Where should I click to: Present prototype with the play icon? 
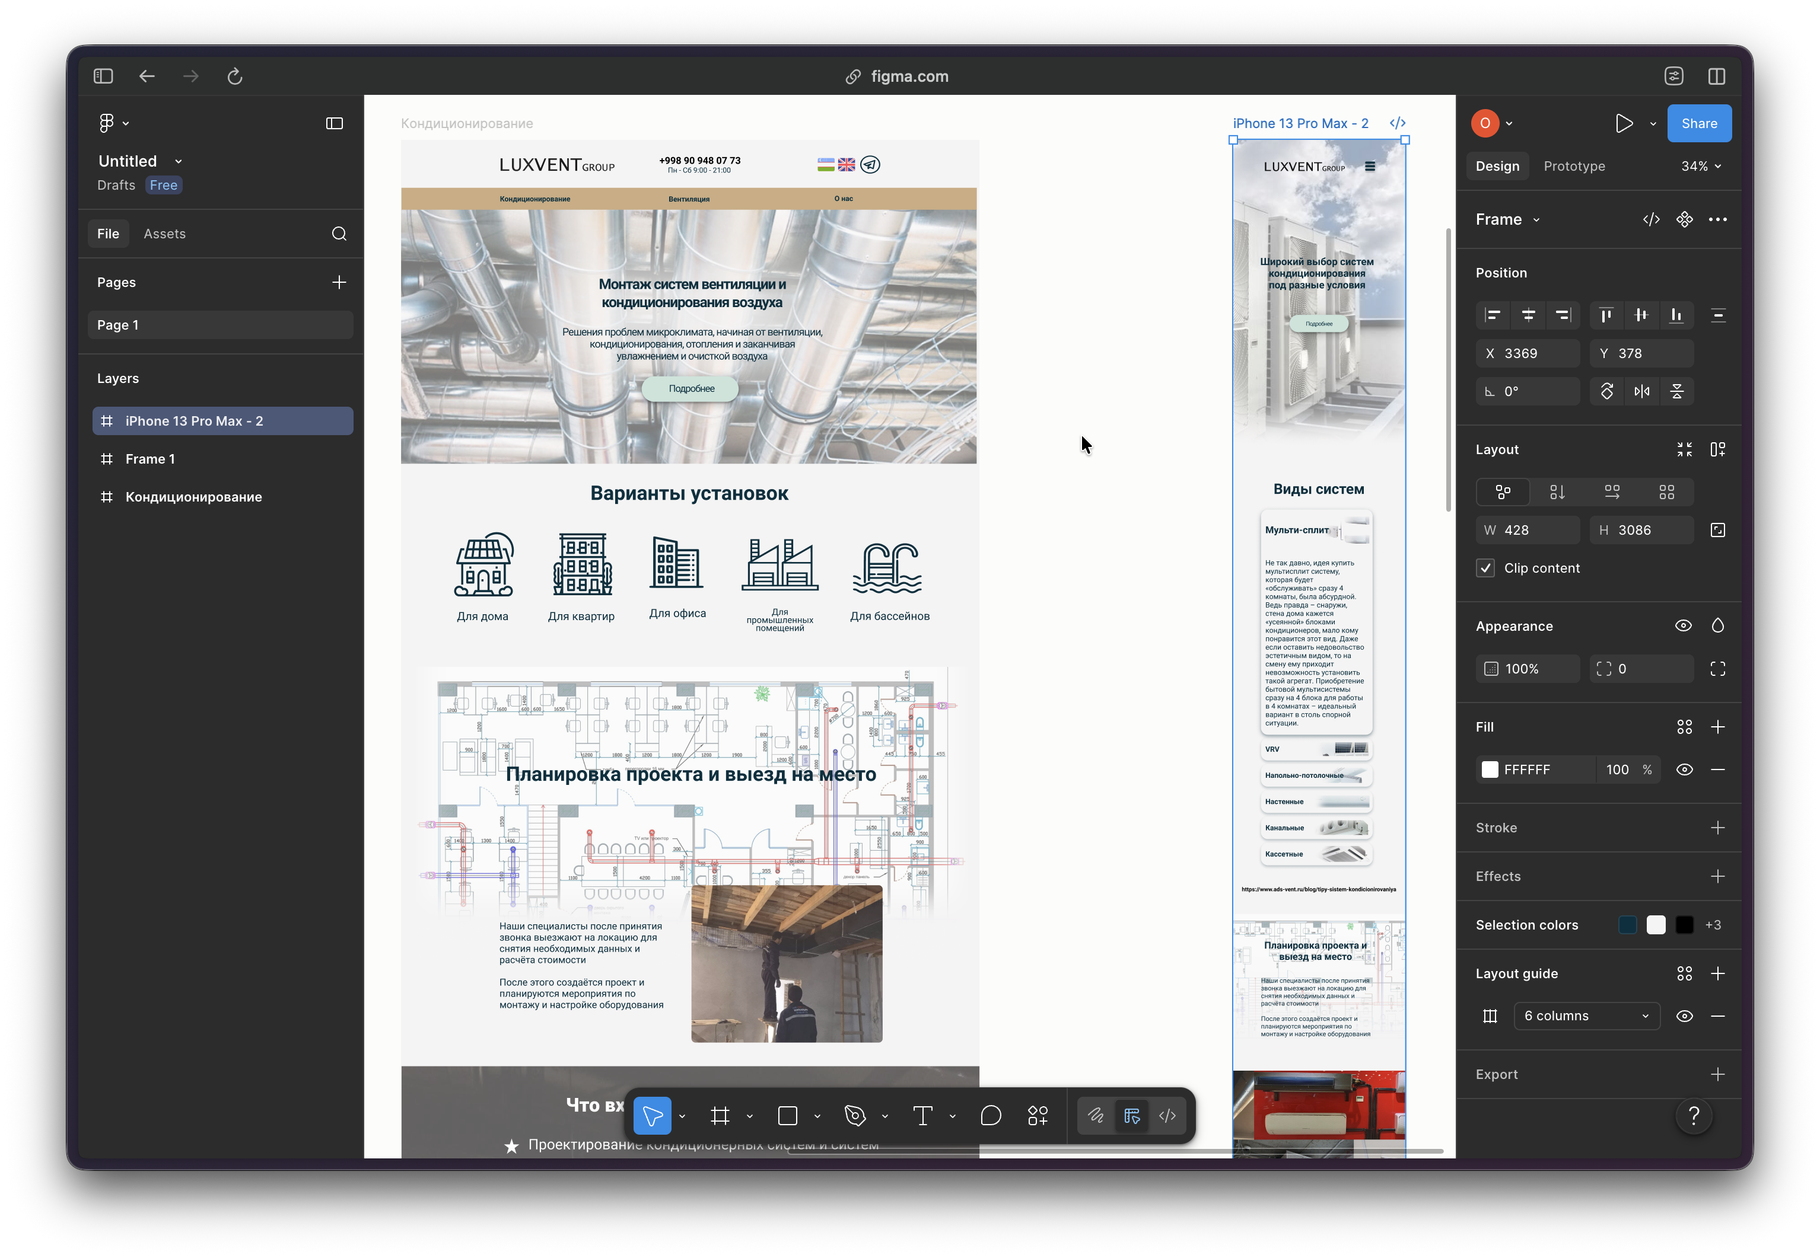coord(1624,123)
